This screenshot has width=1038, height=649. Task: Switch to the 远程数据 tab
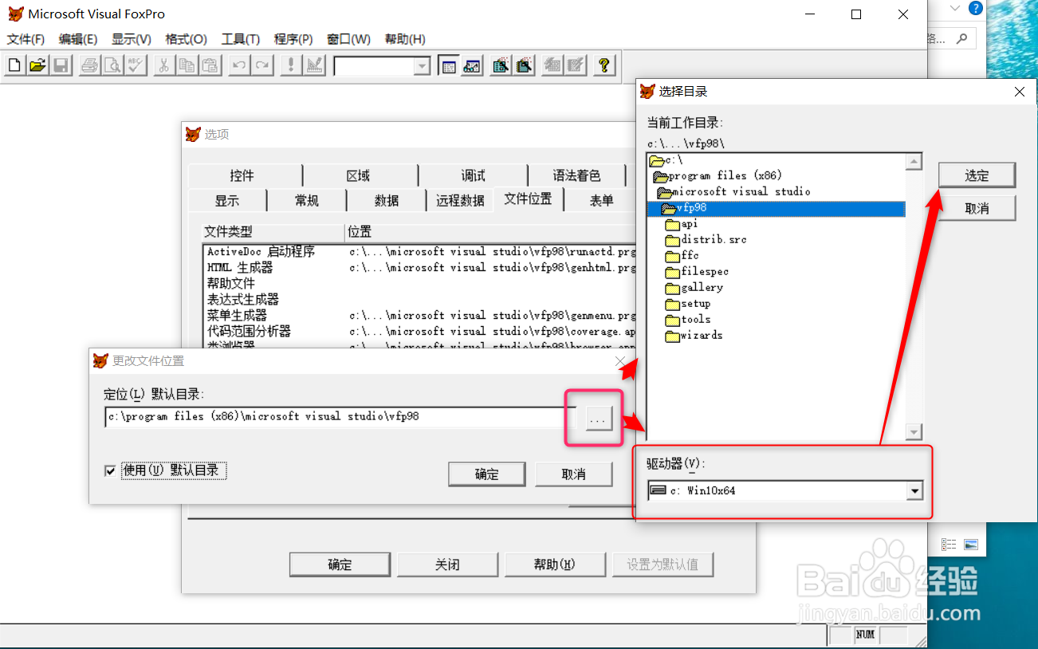460,200
